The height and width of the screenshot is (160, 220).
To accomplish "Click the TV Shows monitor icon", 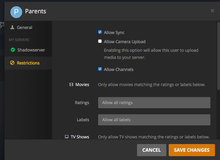I will [x=67, y=137].
